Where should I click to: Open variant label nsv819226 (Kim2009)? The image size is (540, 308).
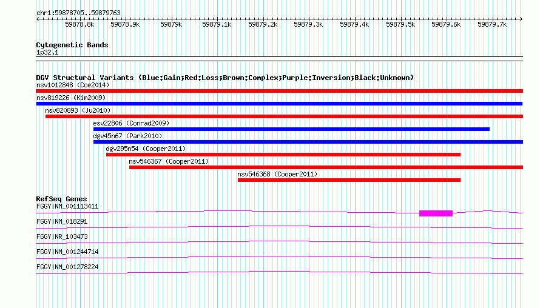click(71, 98)
